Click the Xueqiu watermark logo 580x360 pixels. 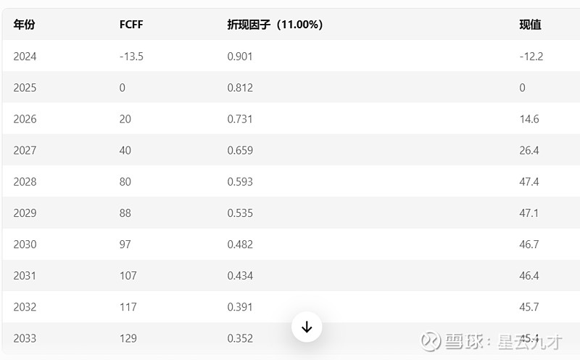point(431,340)
